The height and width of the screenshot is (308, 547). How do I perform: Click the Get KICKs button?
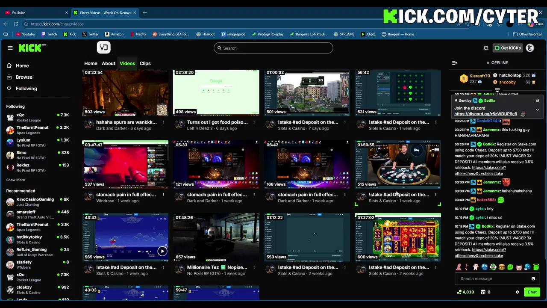[x=508, y=48]
